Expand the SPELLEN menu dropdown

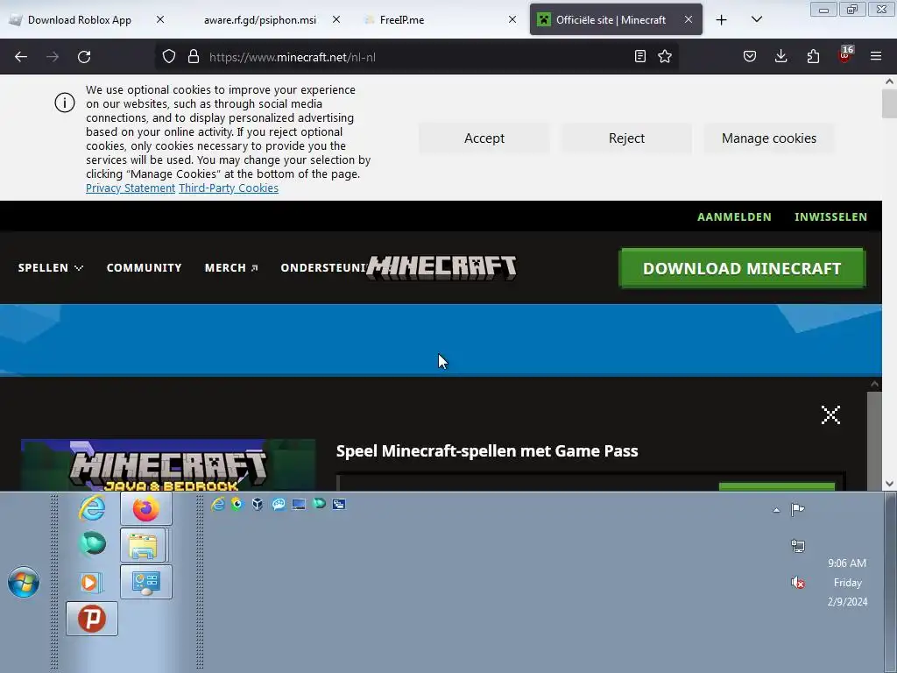coord(50,268)
